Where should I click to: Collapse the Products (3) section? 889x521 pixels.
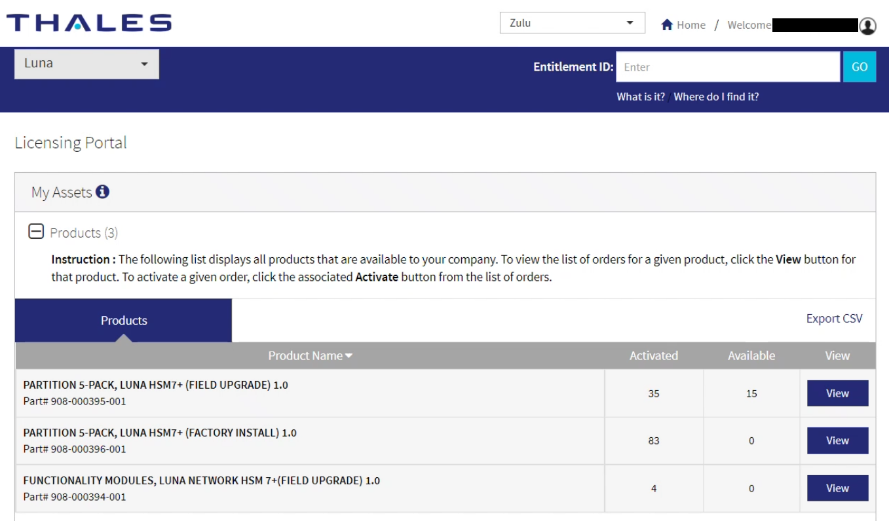[36, 231]
